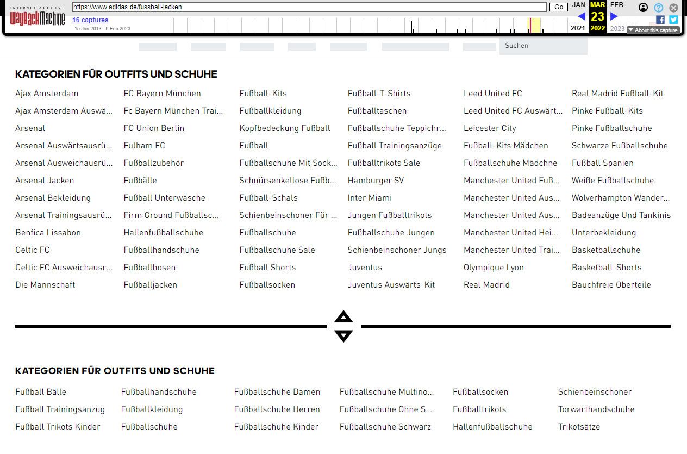
Task: Click the downward triangle collapse icon
Action: [x=343, y=336]
